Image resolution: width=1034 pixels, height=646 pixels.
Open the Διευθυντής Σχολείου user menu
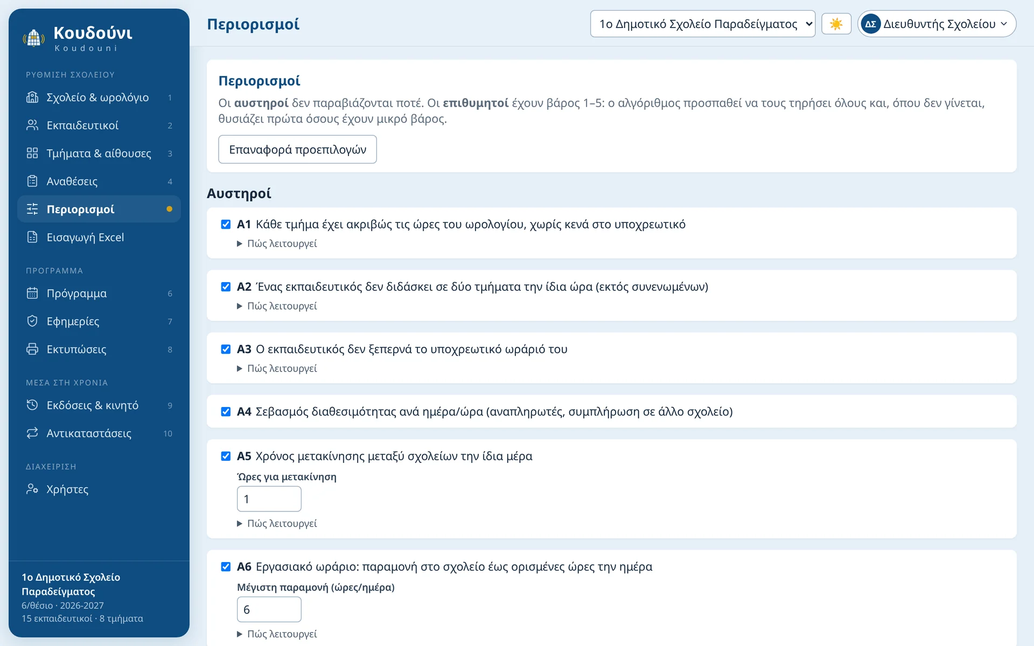click(x=937, y=24)
